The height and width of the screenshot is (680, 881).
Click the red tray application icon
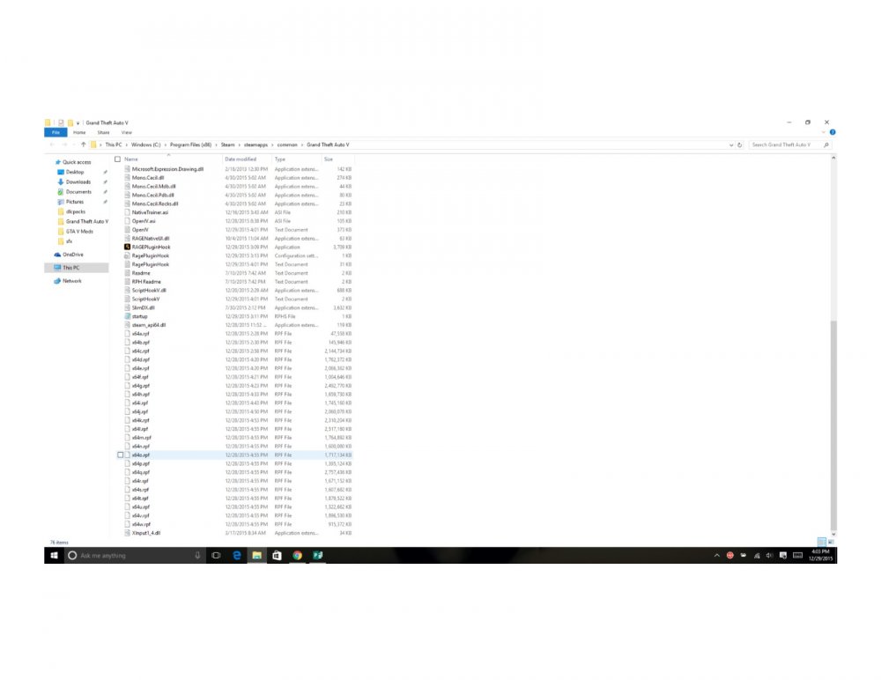pyautogui.click(x=729, y=555)
